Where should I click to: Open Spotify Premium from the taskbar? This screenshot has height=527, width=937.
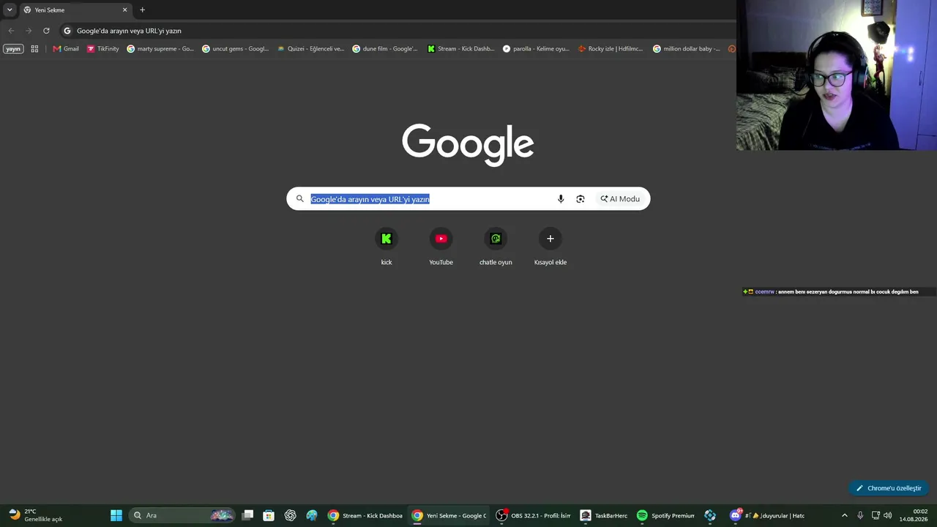665,515
